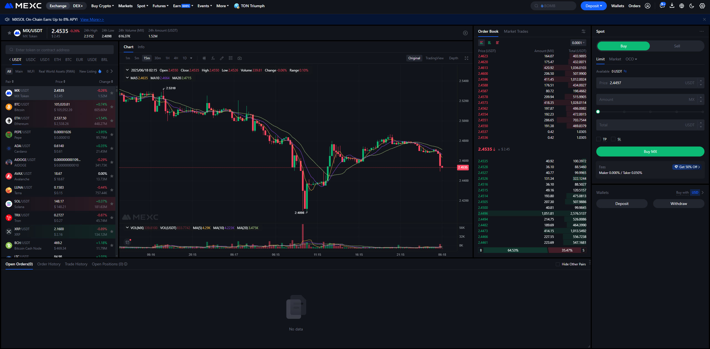The image size is (710, 349).
Task: Open the Buy Crypto dropdown menu
Action: pyautogui.click(x=103, y=6)
